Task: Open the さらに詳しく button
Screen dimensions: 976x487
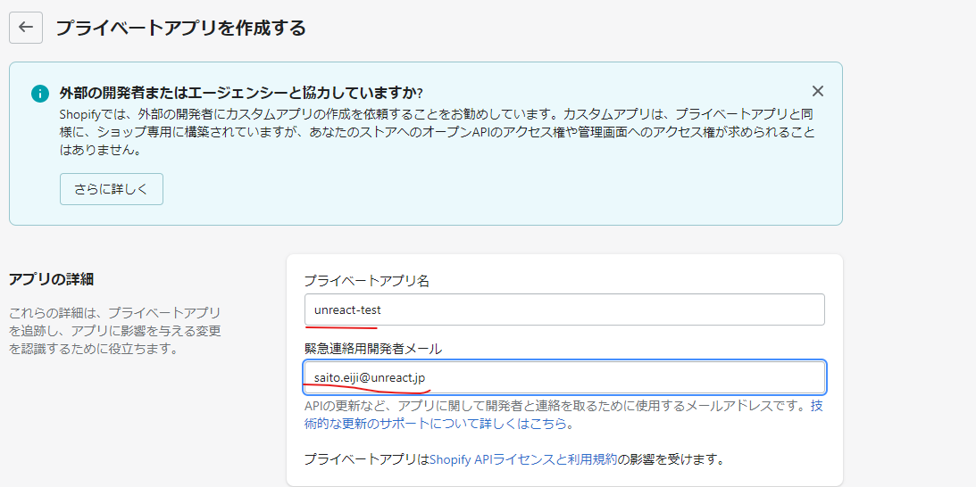Action: pyautogui.click(x=112, y=189)
